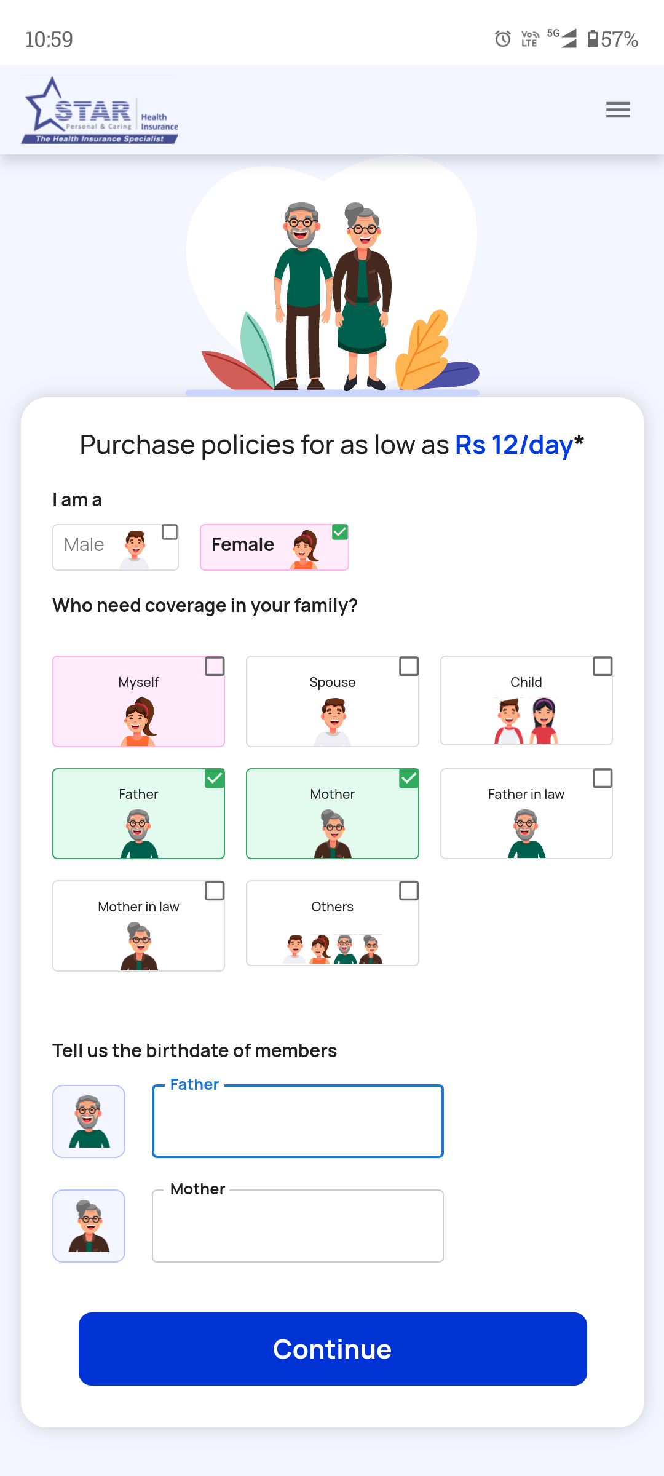Tap the battery icon in status bar
664x1476 pixels.
pos(593,39)
